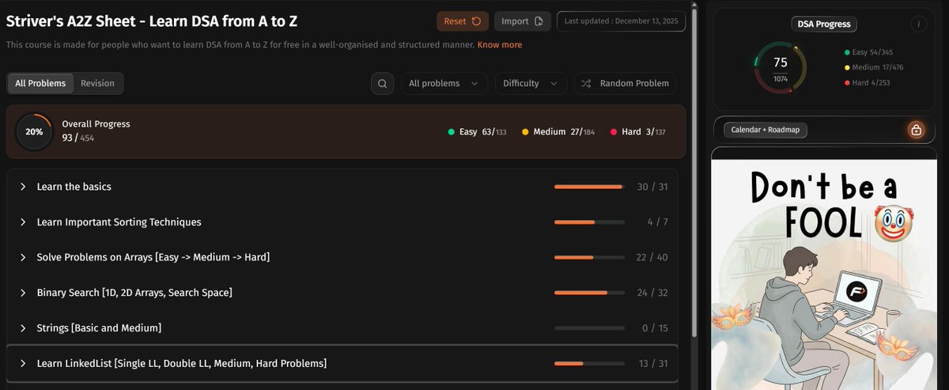Click the Hard 4/253 stat
The image size is (949, 390).
click(x=868, y=83)
